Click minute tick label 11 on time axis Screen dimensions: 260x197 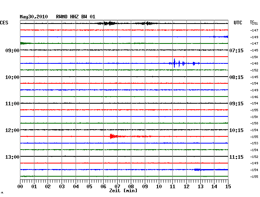pos(173,187)
